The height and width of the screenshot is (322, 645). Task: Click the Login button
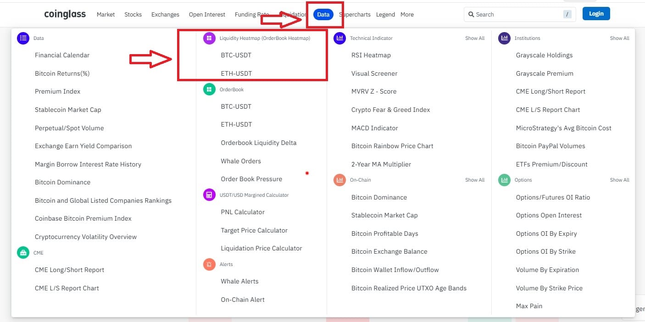(596, 14)
